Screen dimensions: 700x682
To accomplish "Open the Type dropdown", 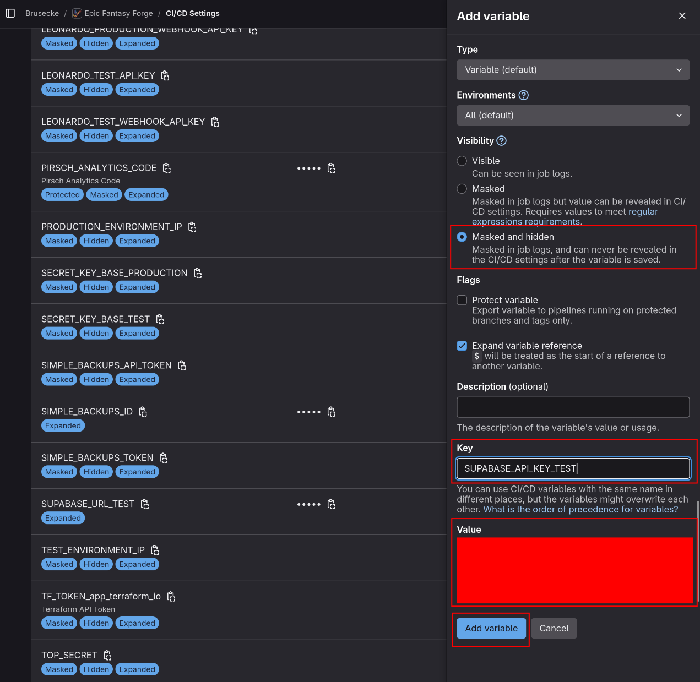I will click(x=573, y=69).
